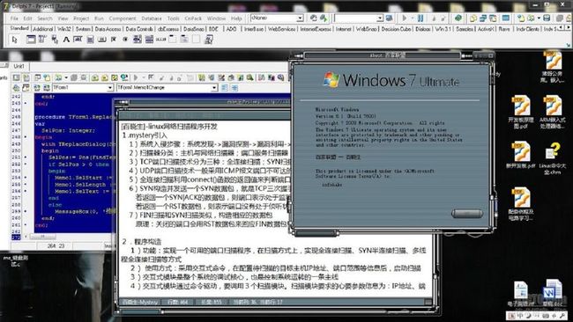Switch to the Data Access palette tab

pos(108,29)
